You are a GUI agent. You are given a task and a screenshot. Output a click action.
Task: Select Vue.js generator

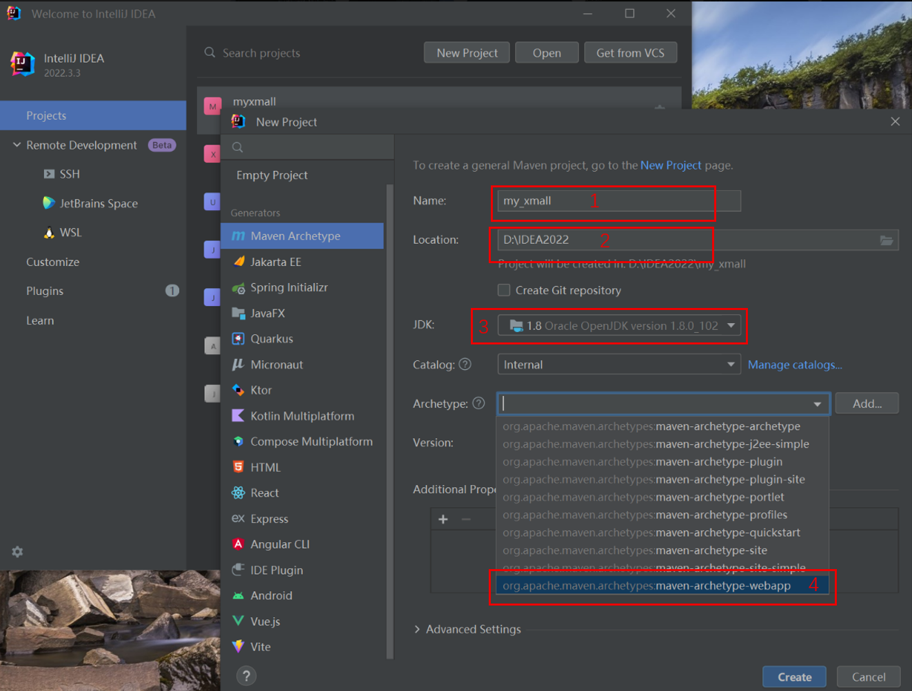(x=302, y=621)
